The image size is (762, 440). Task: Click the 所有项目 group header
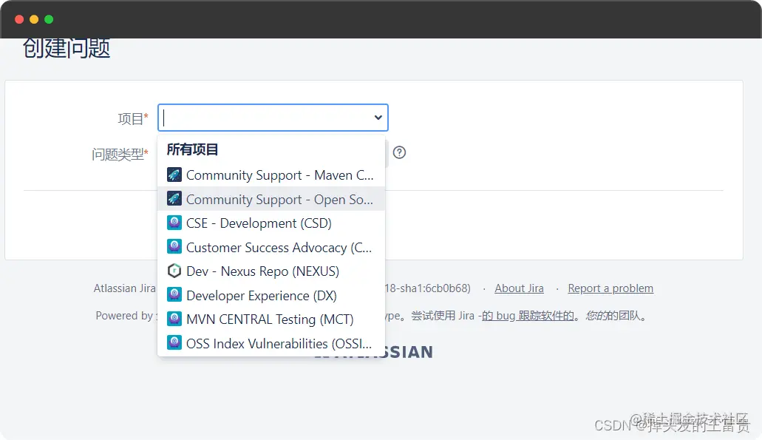point(192,149)
